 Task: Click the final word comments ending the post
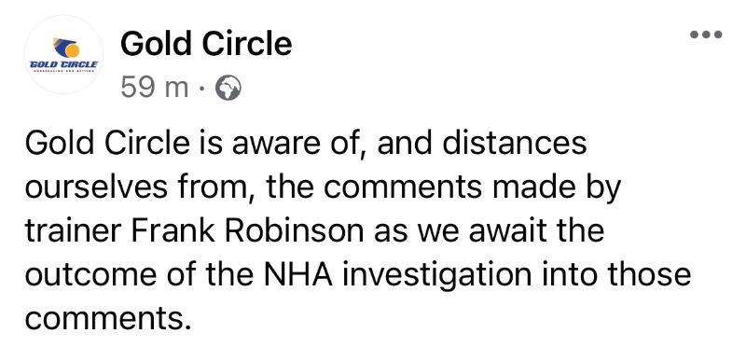point(107,319)
